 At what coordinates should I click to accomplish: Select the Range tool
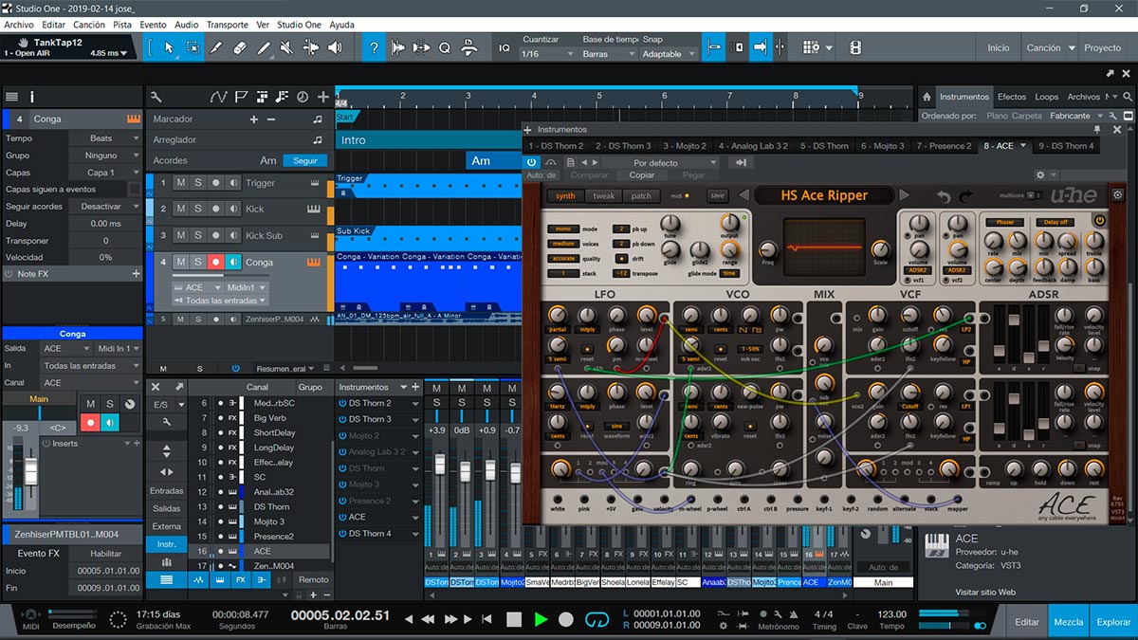pos(193,47)
